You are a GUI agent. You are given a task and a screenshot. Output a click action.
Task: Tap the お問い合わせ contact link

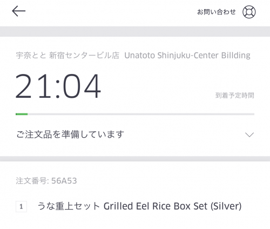click(217, 12)
